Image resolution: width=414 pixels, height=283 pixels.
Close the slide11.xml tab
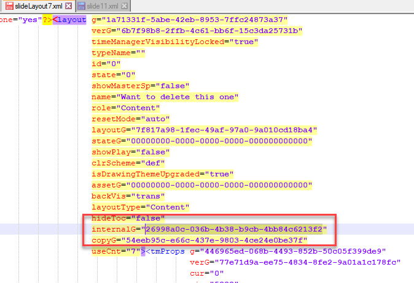pos(124,6)
